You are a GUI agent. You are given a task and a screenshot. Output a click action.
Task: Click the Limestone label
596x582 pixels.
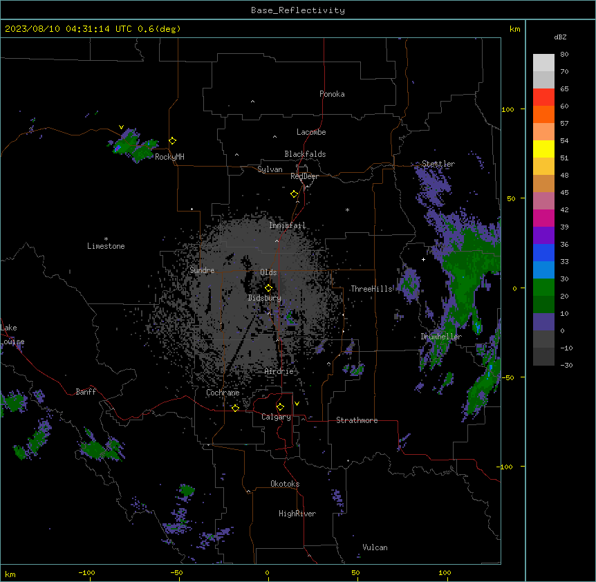click(106, 246)
